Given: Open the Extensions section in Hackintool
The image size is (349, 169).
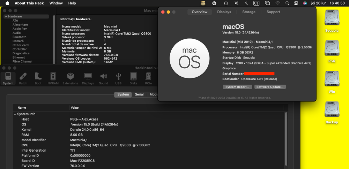Looking at the screenshot, I should 70,78.
